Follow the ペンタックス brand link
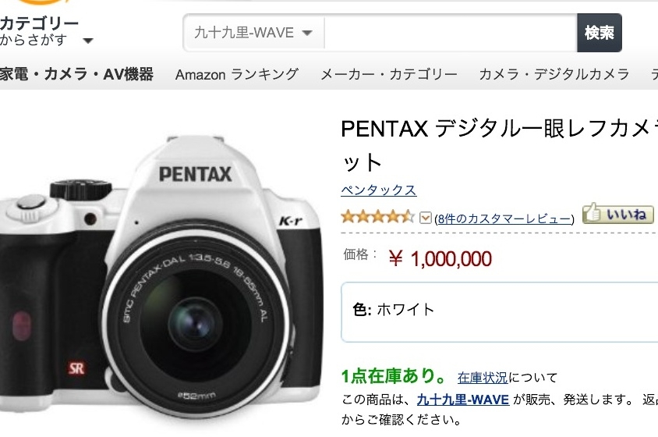The height and width of the screenshot is (437, 658). (x=378, y=190)
